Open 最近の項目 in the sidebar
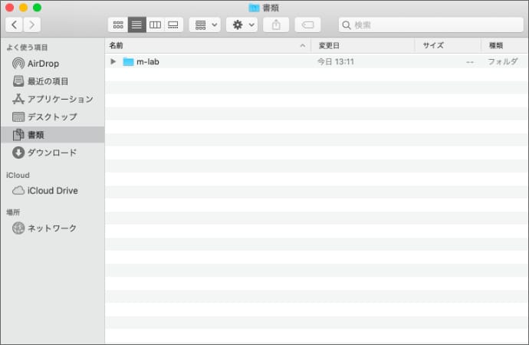The height and width of the screenshot is (345, 529). point(48,81)
